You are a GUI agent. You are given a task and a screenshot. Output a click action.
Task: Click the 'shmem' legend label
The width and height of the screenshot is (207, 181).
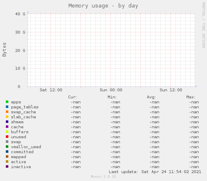coord(17,122)
